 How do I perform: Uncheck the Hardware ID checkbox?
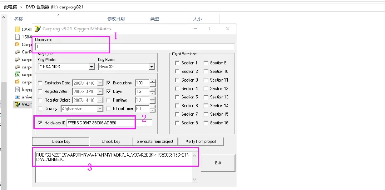40,123
